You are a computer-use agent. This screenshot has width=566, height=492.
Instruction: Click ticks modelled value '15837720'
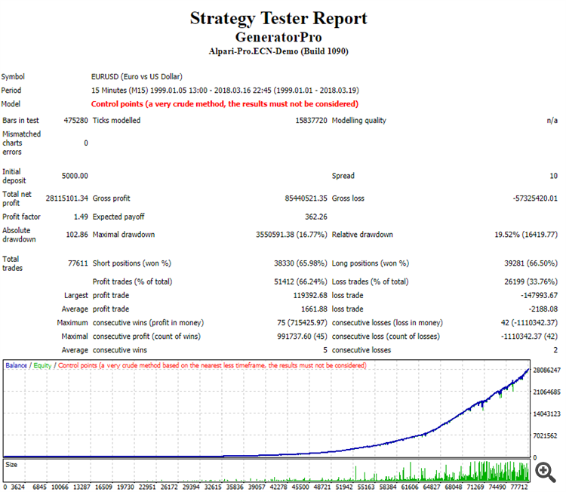click(x=311, y=121)
